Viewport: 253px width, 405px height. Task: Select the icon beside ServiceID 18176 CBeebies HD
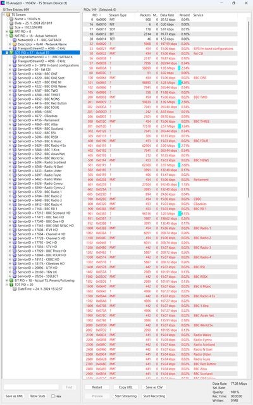[15, 263]
